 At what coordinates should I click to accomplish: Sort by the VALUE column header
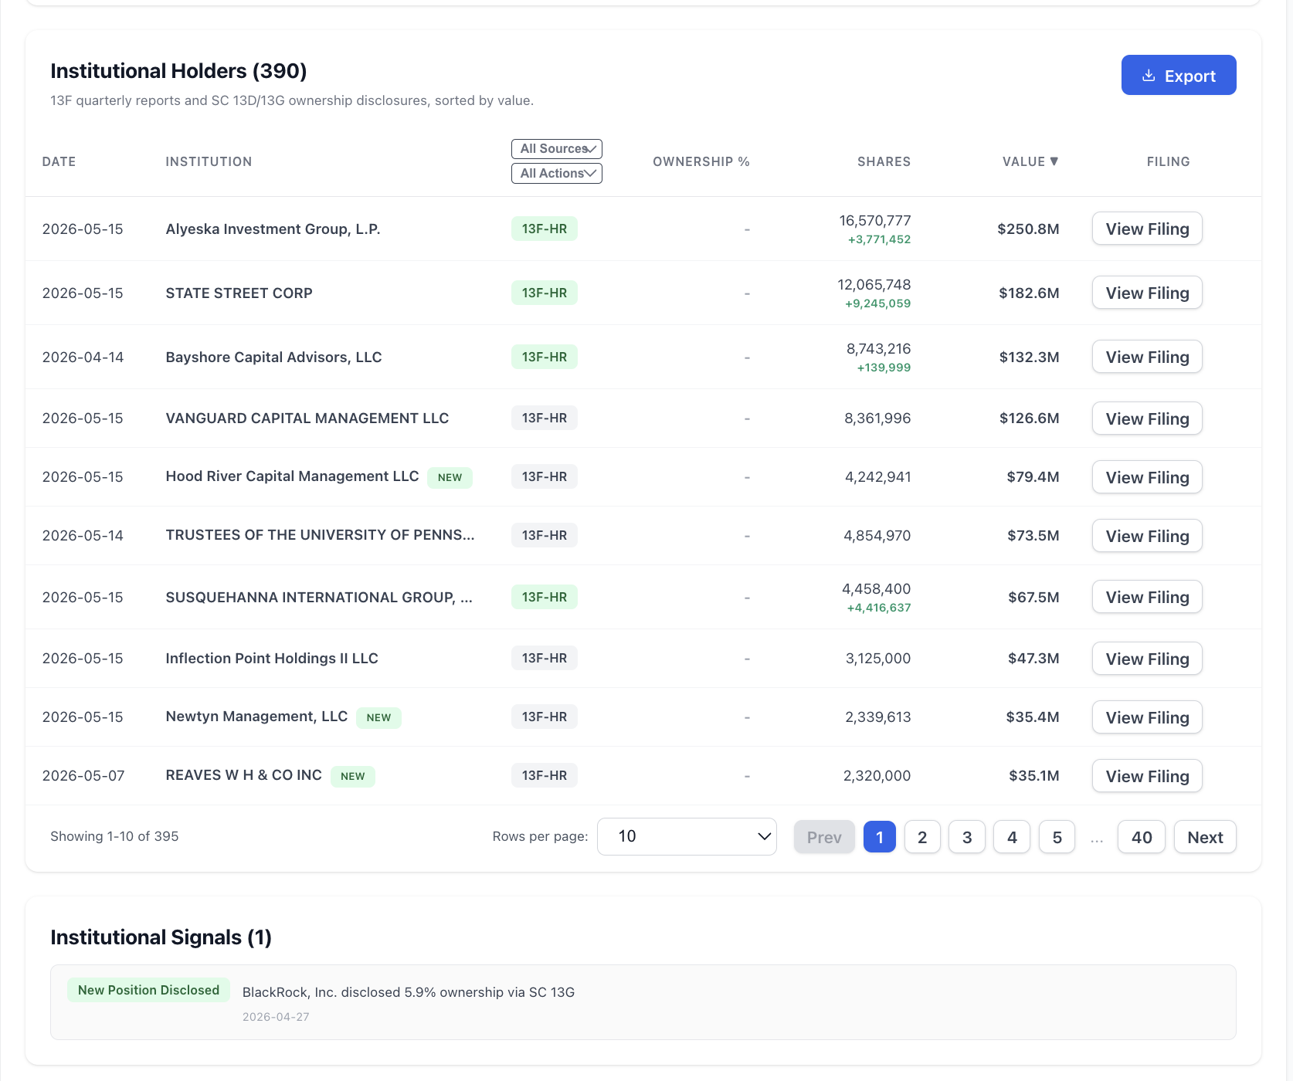click(x=1030, y=161)
